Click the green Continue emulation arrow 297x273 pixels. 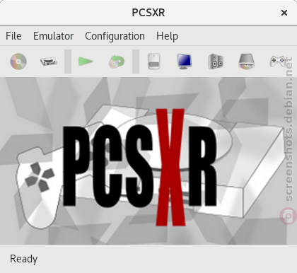(86, 62)
